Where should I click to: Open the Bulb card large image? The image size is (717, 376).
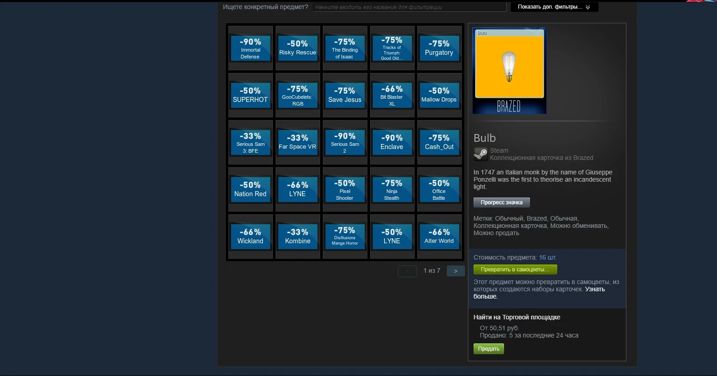tap(509, 71)
